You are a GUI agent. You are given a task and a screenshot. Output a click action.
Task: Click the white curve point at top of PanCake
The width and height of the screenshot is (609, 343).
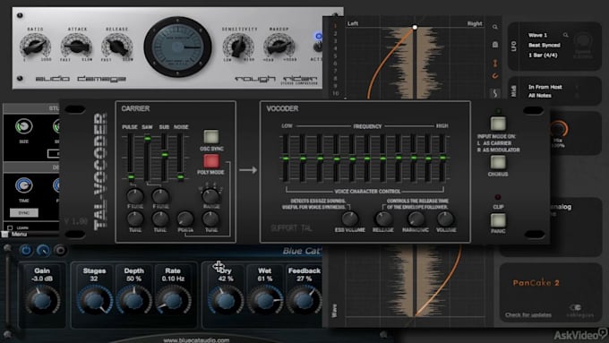(415, 27)
